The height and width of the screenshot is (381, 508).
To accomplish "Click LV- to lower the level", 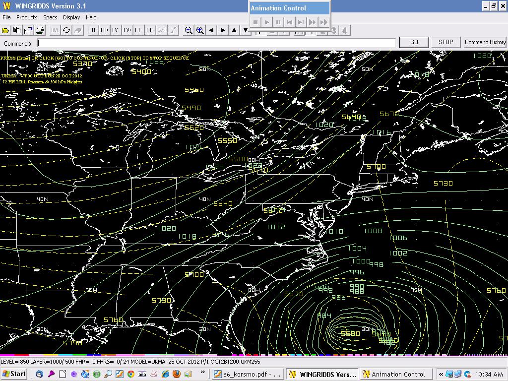I will tap(116, 30).
